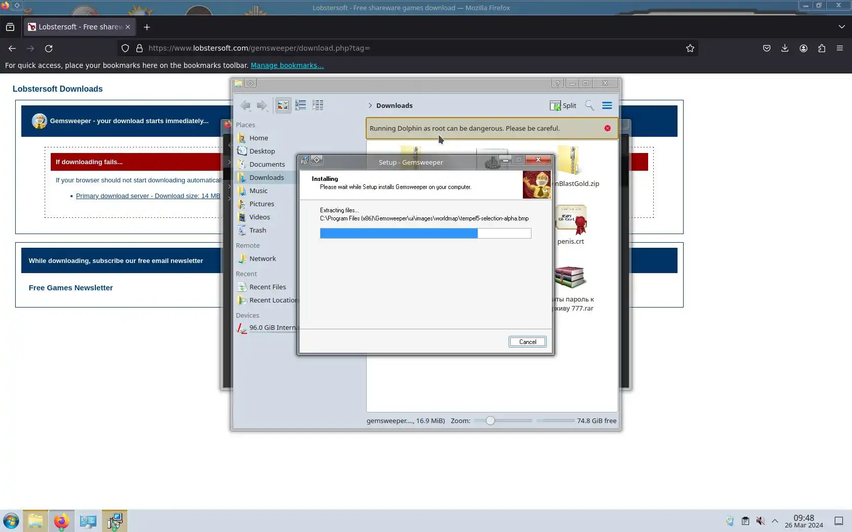The image size is (852, 532).
Task: Click Dolphin window context help button
Action: [x=558, y=83]
